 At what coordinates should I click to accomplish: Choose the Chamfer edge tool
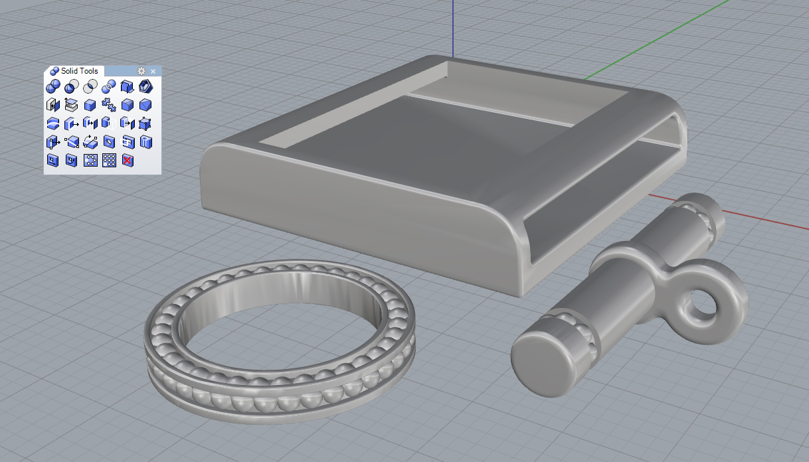point(146,105)
